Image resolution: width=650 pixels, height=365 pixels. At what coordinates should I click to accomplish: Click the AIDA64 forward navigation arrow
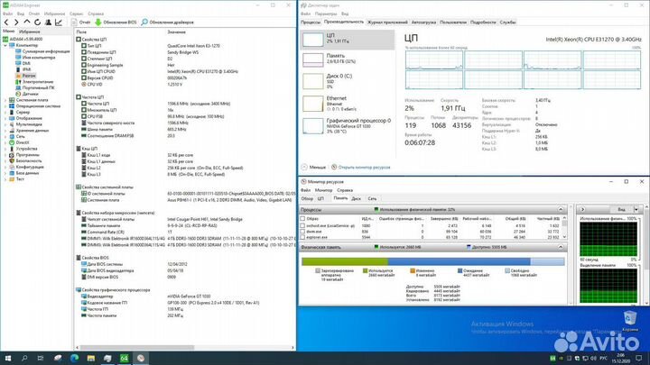[16, 23]
